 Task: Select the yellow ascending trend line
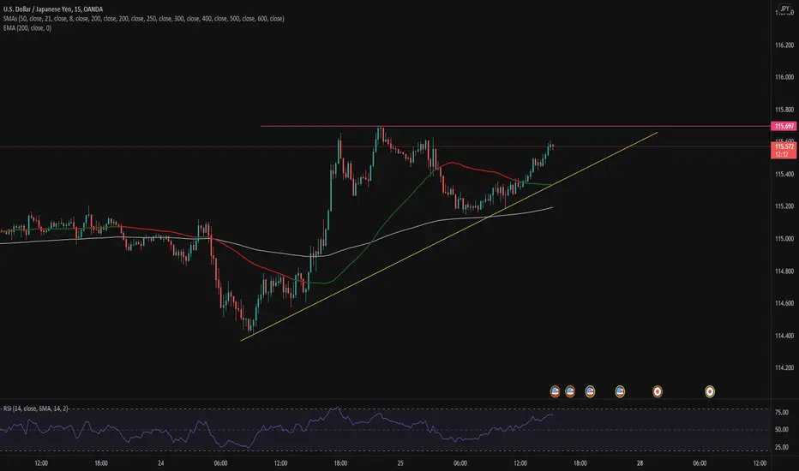448,236
